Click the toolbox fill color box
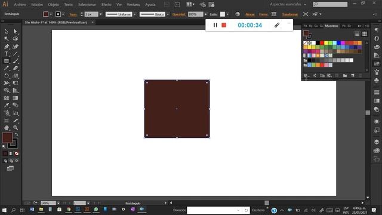382x215 pixels. pyautogui.click(x=7, y=138)
